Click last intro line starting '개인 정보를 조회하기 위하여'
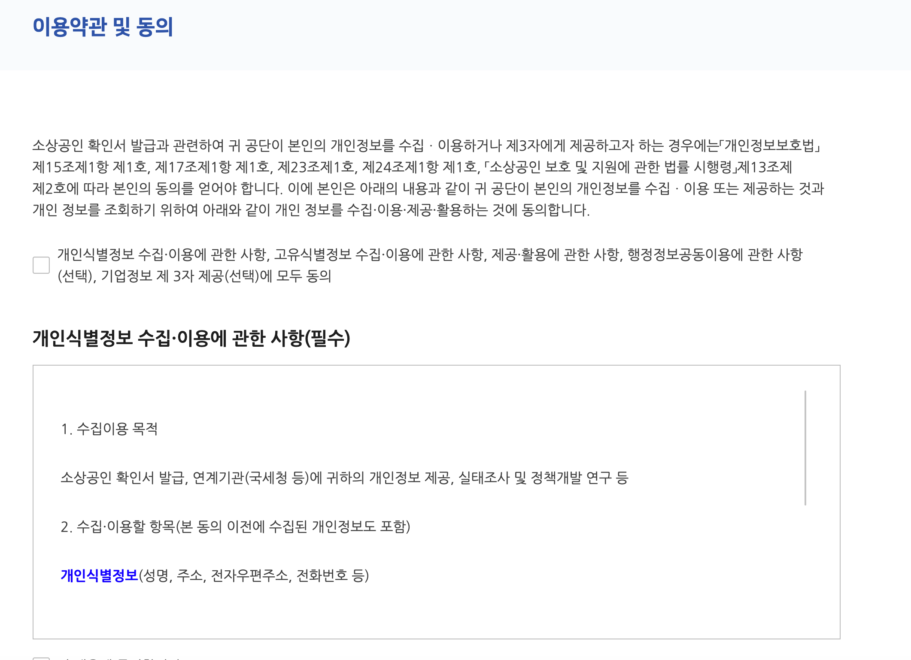Image resolution: width=911 pixels, height=660 pixels. pyautogui.click(x=311, y=210)
